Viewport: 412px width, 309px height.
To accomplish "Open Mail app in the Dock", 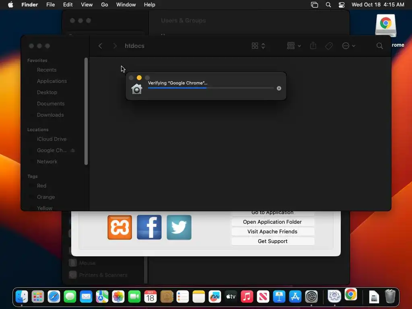I will tap(86, 297).
